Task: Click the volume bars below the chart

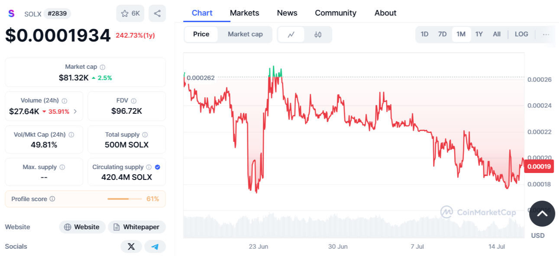Action: (354, 226)
